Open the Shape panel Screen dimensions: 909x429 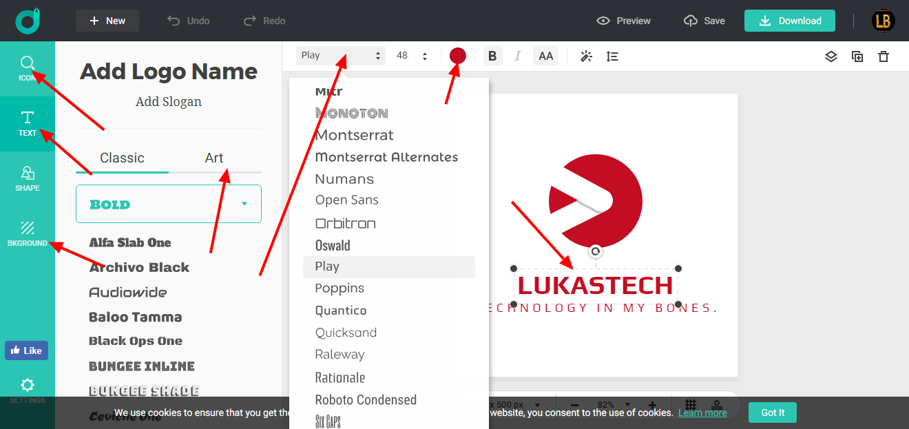click(x=28, y=179)
